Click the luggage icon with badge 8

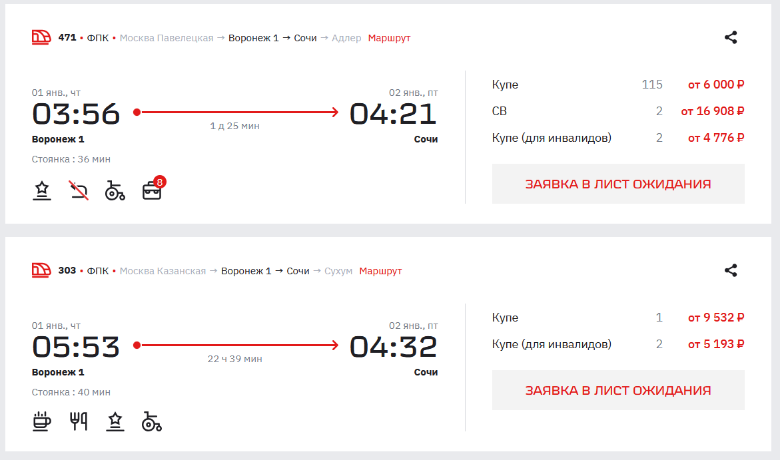(153, 190)
